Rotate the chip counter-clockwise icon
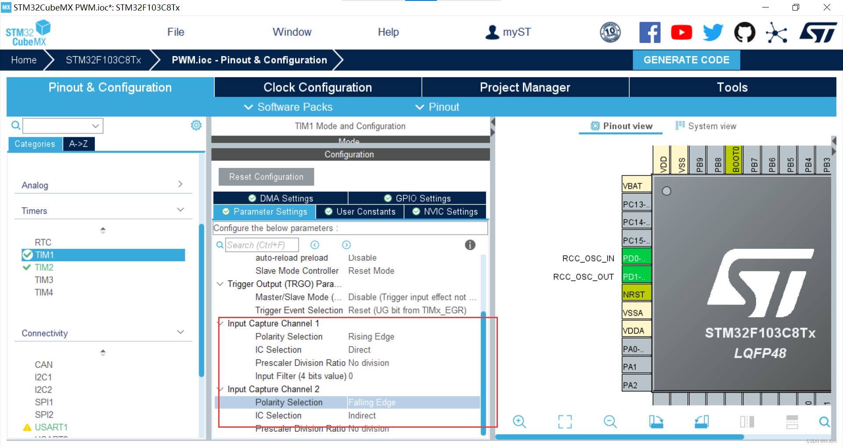This screenshot has width=843, height=447. 702,422
